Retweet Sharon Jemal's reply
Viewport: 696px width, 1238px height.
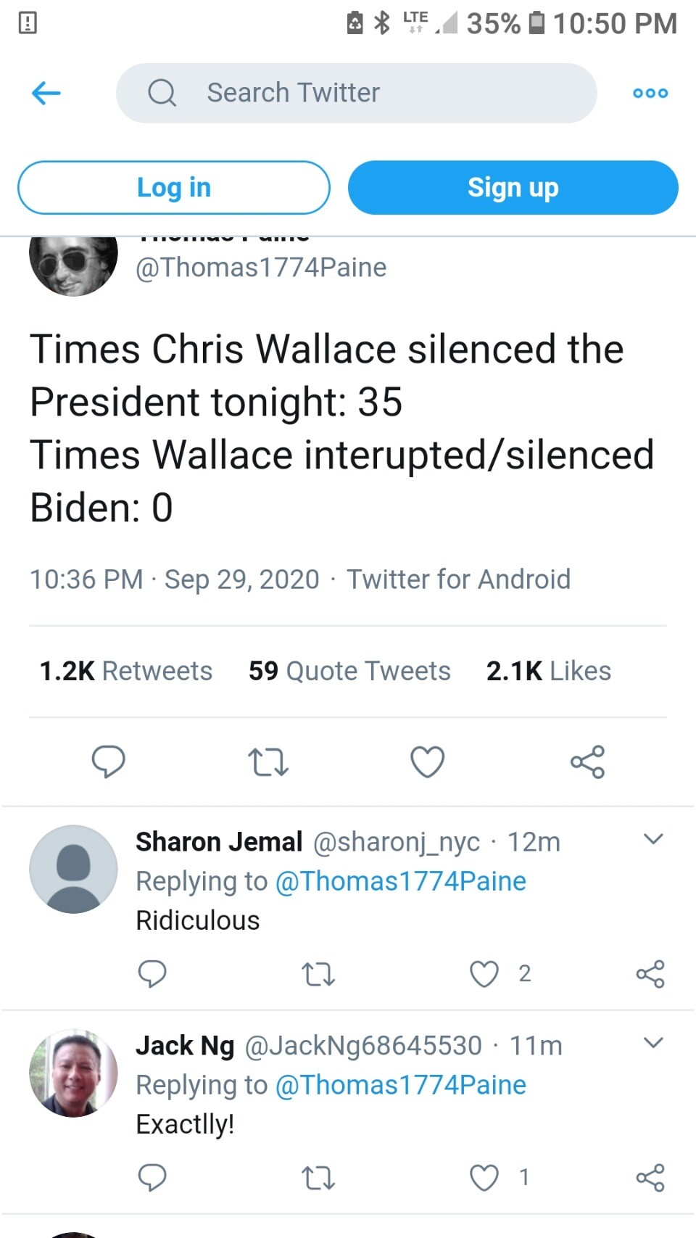pos(318,974)
